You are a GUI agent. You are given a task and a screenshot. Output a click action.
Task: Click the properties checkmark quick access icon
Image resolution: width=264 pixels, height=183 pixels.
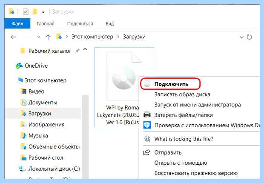26,12
